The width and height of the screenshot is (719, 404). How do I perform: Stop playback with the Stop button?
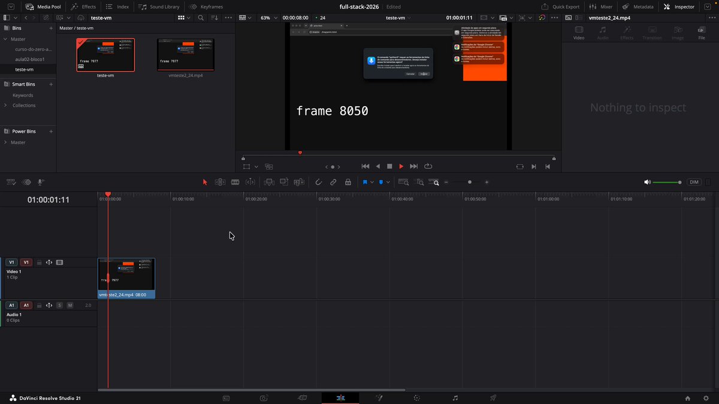[x=389, y=166]
